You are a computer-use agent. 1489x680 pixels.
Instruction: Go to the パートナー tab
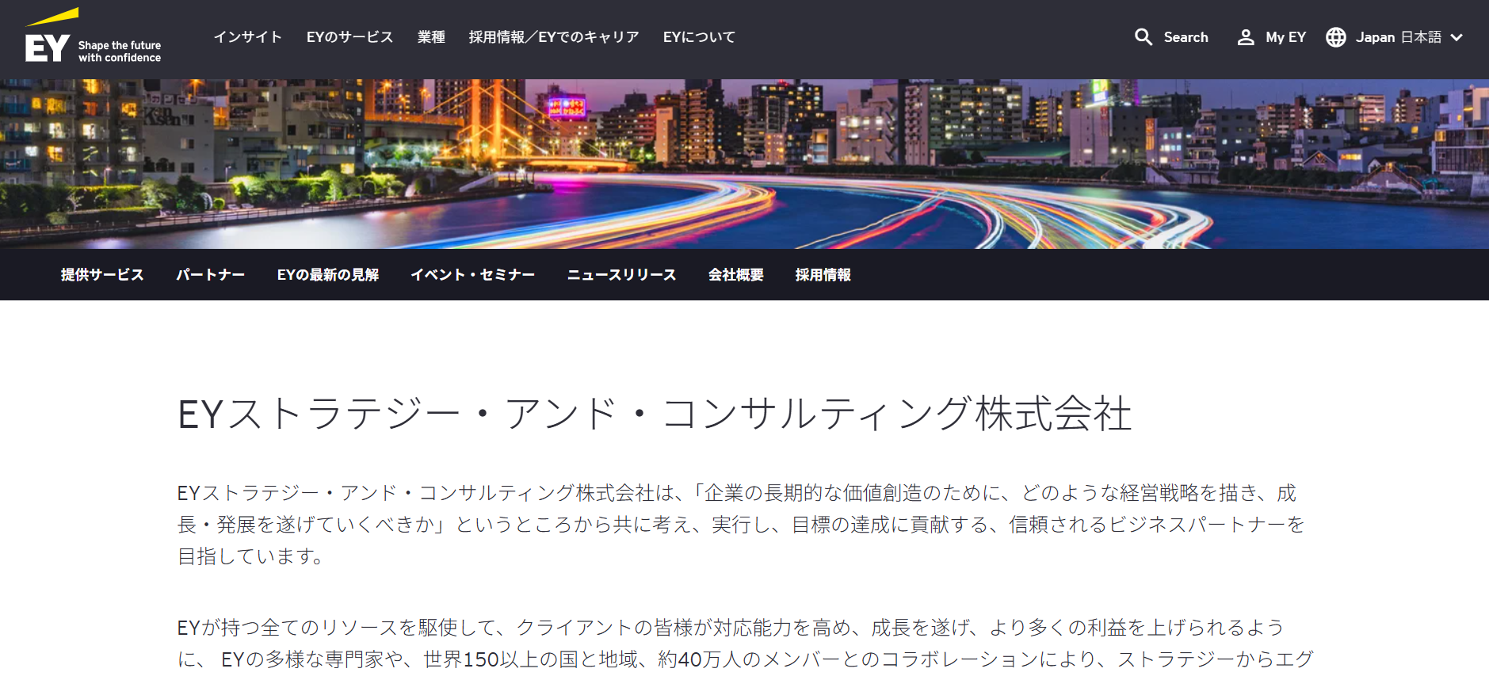pyautogui.click(x=210, y=275)
